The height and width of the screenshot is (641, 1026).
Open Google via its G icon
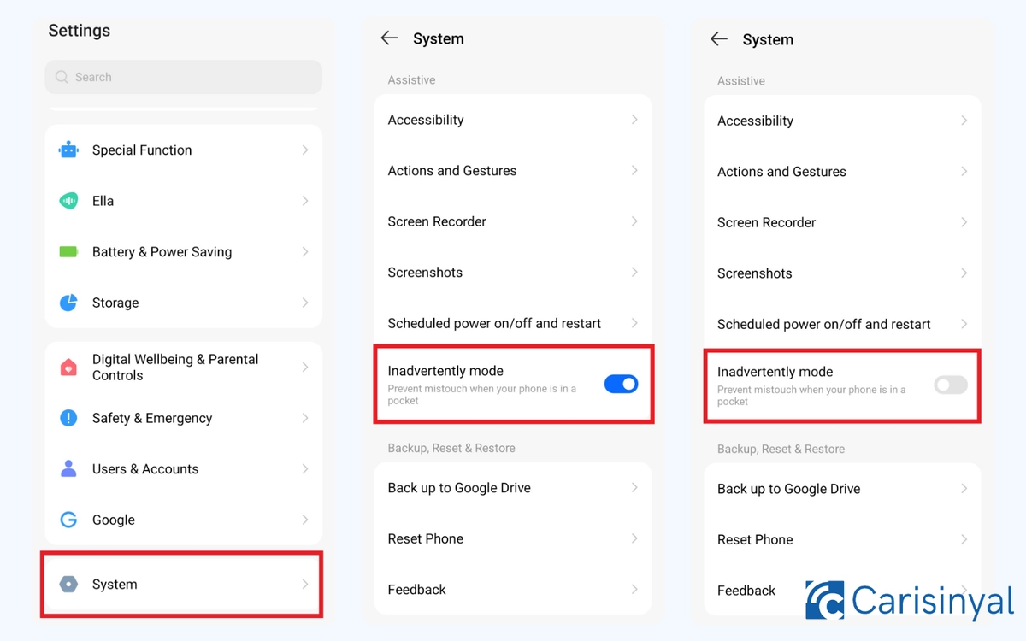pyautogui.click(x=68, y=520)
